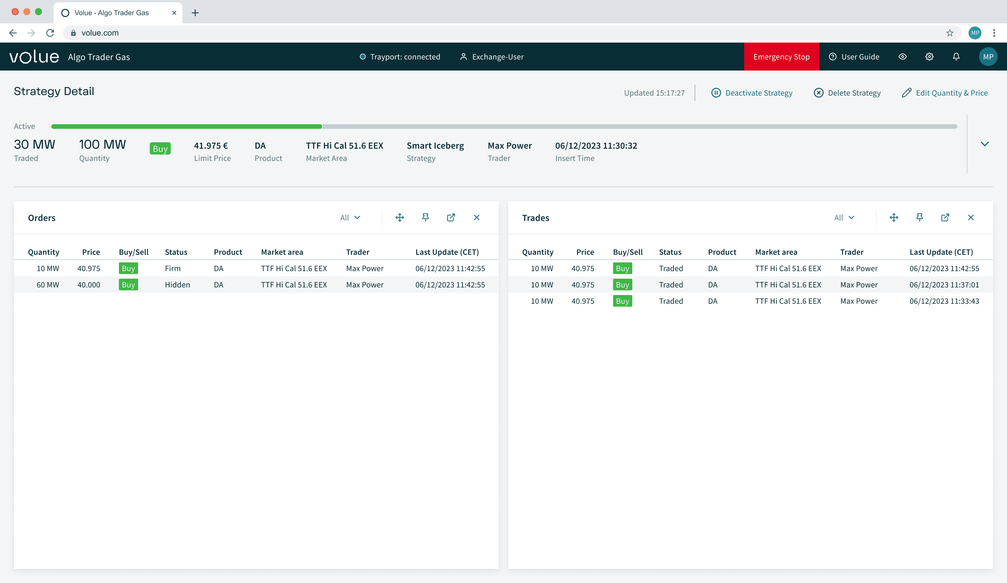Open settings gear in the app header

pos(929,57)
